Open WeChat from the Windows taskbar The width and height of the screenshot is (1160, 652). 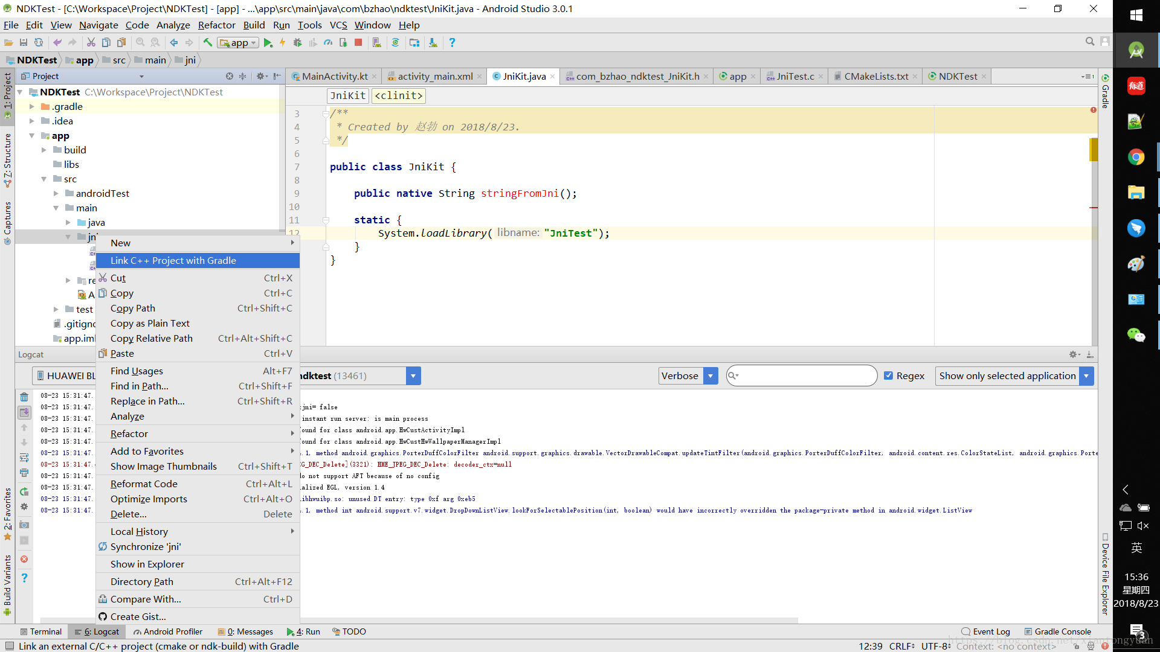[1136, 335]
